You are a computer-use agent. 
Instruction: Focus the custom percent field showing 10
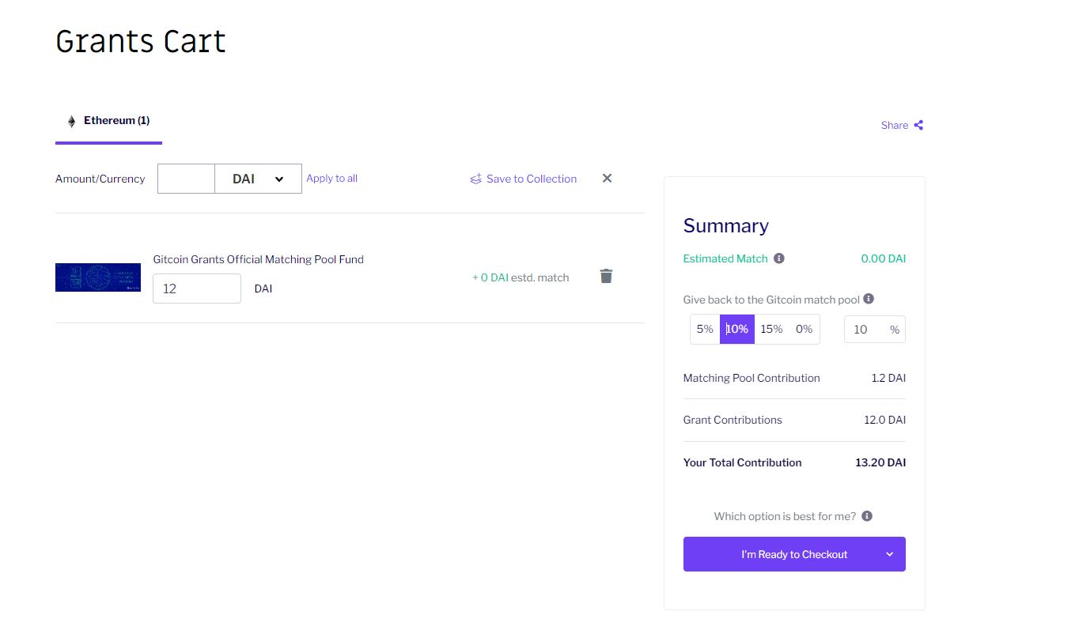(x=874, y=330)
